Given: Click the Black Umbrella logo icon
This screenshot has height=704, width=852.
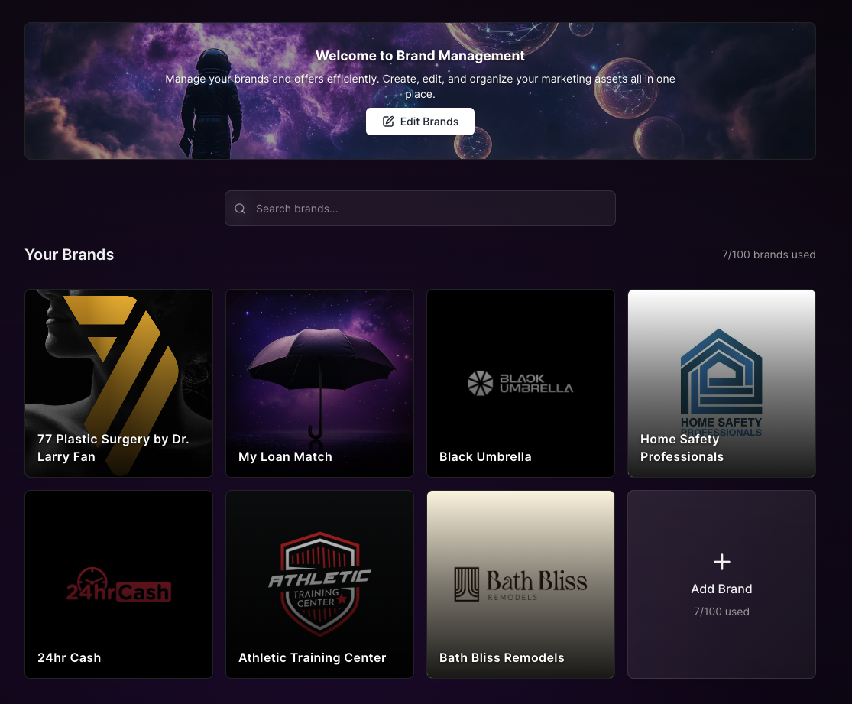Looking at the screenshot, I should (x=481, y=383).
